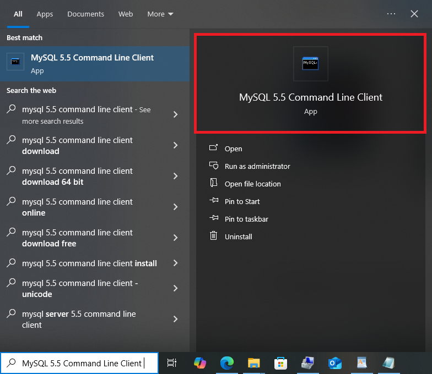432x374 pixels.
Task: Click the Open file location icon
Action: click(214, 183)
